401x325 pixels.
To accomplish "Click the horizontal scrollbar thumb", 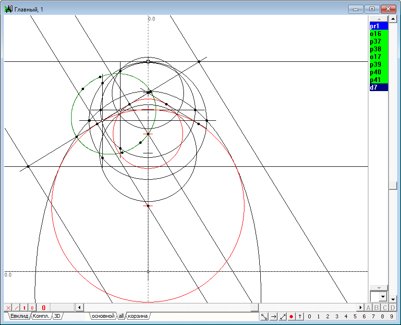I will click(x=255, y=308).
